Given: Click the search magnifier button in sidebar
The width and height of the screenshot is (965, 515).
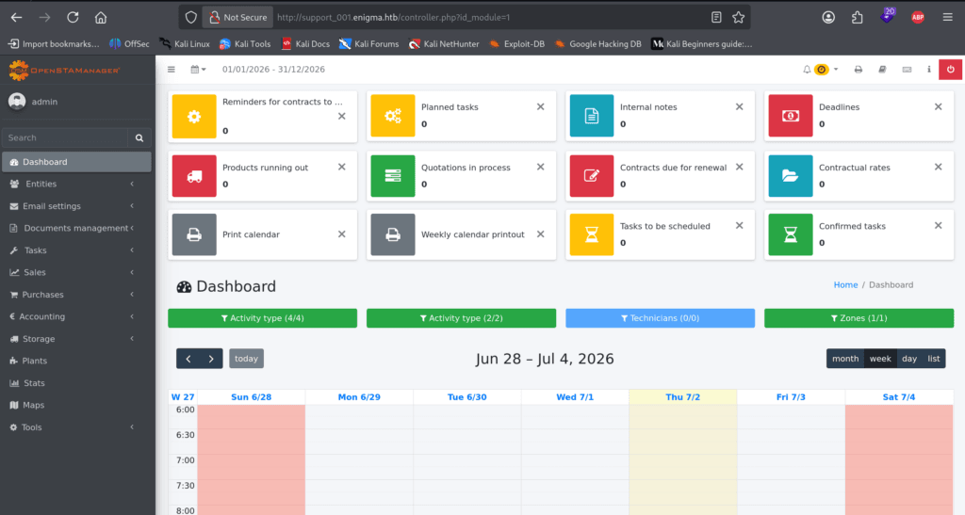Looking at the screenshot, I should point(139,137).
